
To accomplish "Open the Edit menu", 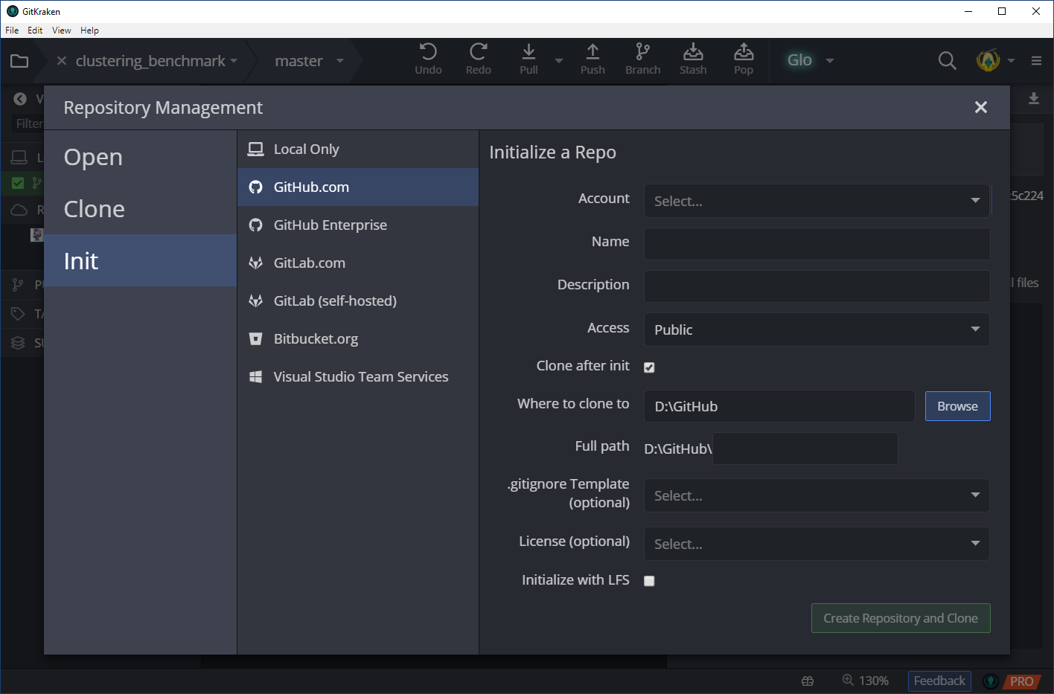I will [x=35, y=30].
